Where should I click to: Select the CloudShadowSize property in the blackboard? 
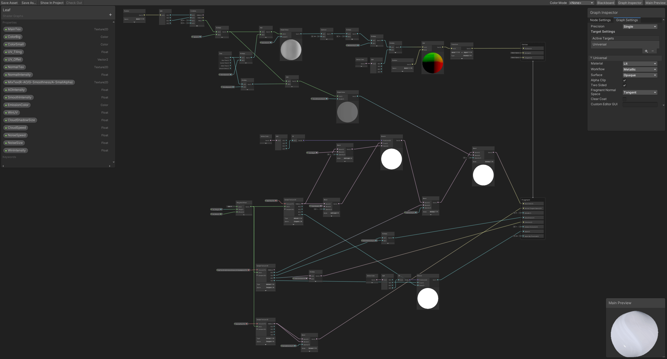[20, 120]
